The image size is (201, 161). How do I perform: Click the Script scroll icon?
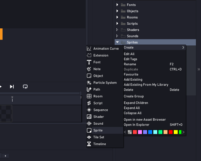tap(89, 103)
